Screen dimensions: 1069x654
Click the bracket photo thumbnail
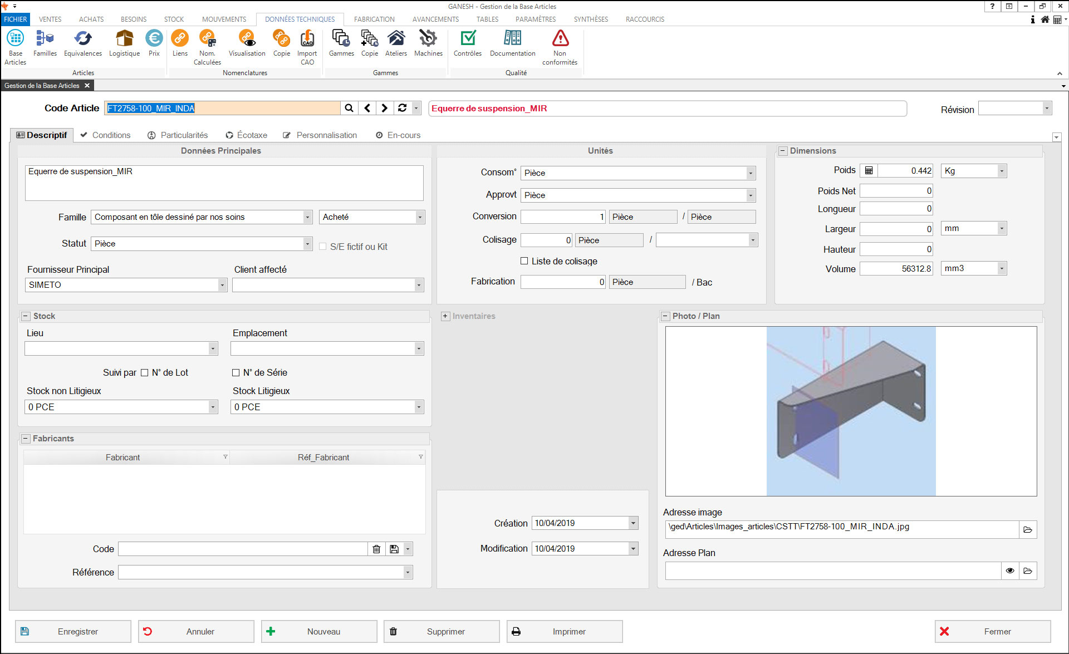(850, 411)
